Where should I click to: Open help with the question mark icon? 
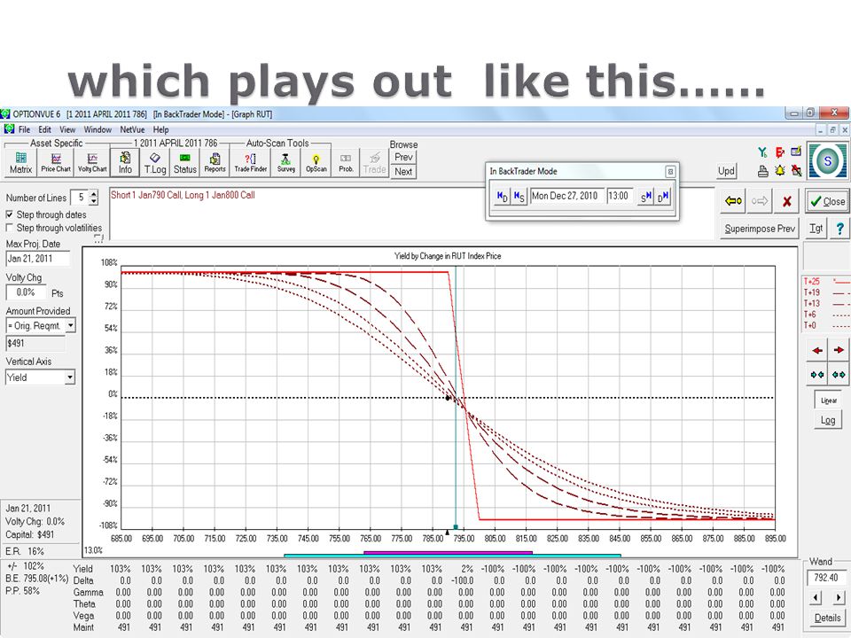839,229
